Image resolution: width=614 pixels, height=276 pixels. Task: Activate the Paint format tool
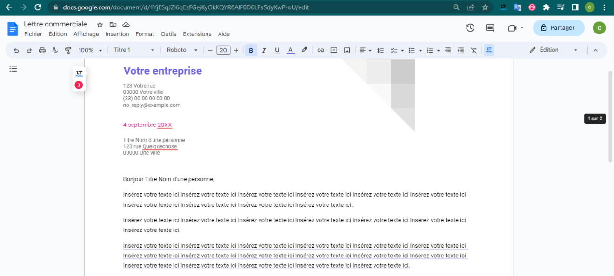67,50
